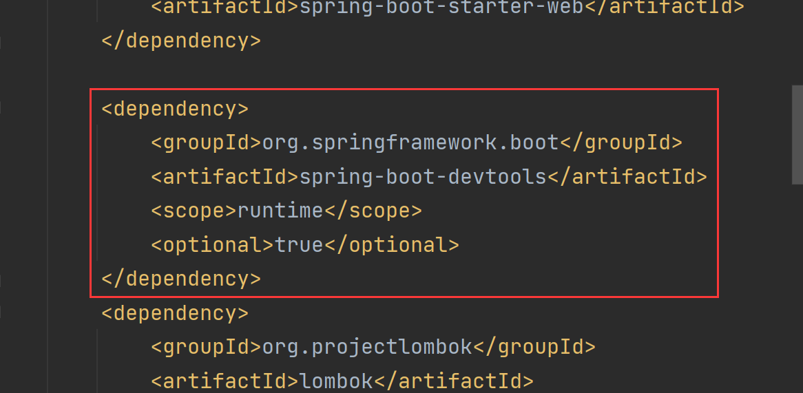Click the dependency tag above org.projectlombok
Image resolution: width=803 pixels, height=393 pixels.
(175, 313)
